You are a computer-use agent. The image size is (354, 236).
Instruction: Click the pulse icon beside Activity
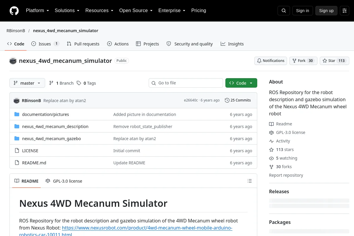(271, 141)
